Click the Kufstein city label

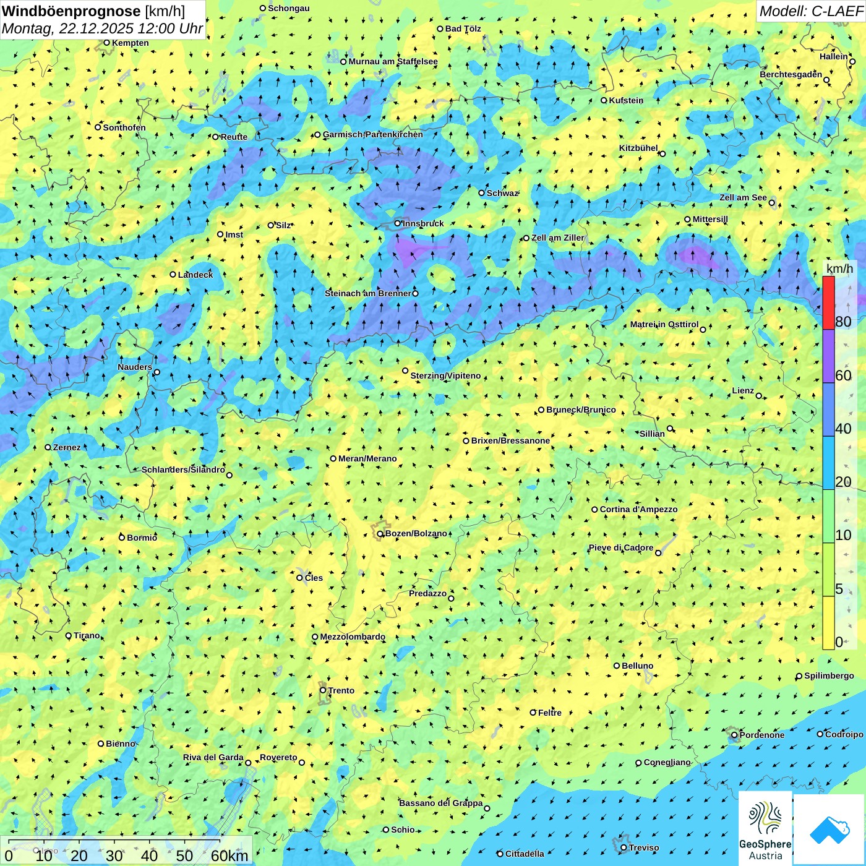pos(626,100)
